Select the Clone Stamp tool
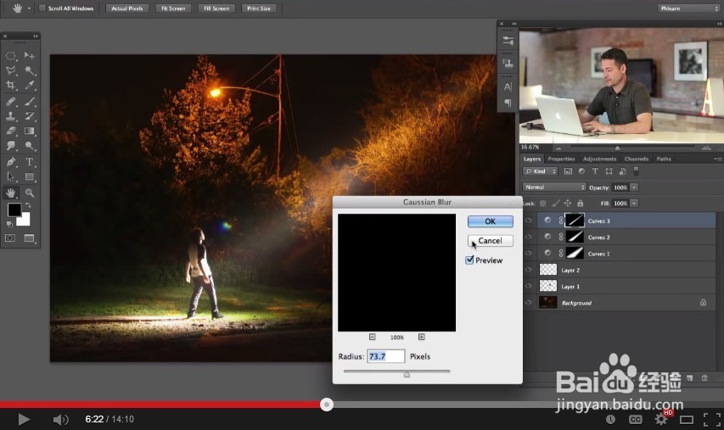 pyautogui.click(x=11, y=116)
